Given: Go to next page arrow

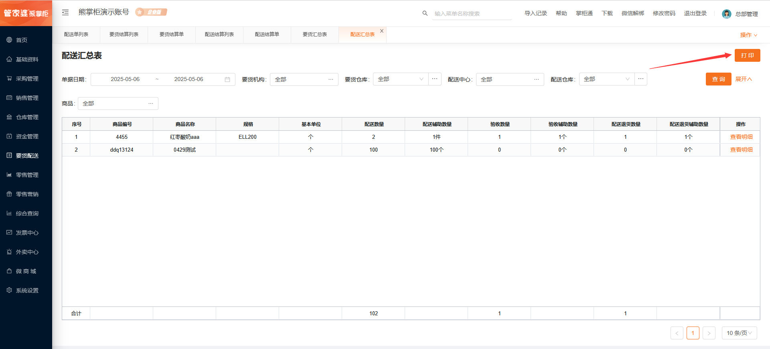Looking at the screenshot, I should click(709, 333).
